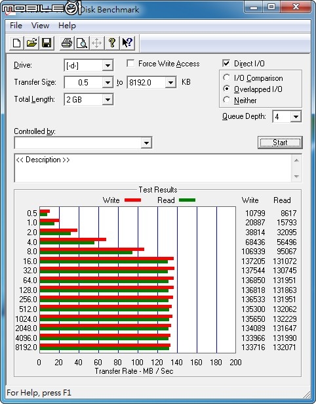Close the Disk Benchmark window
Screen dimensions: 316x404
tap(296, 7)
